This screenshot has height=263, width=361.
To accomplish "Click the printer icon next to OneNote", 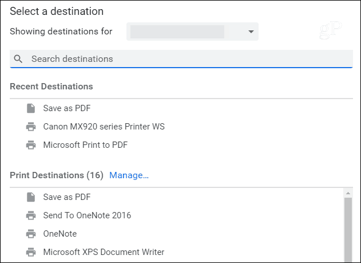I will (x=31, y=234).
